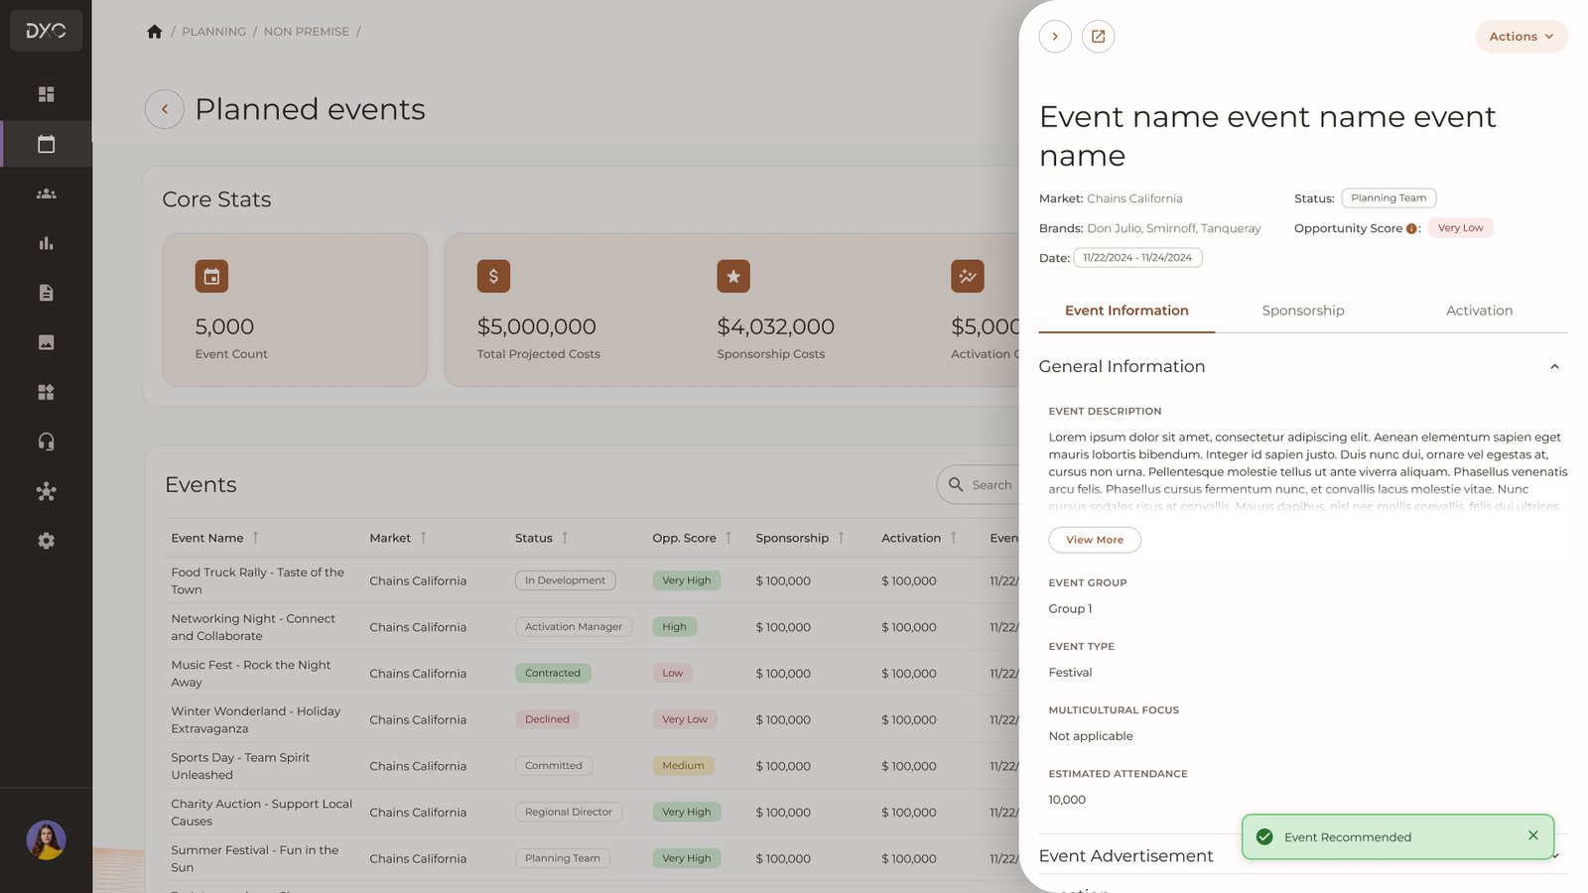Click the Opportunity Score info icon
The image size is (1588, 893).
click(1411, 228)
